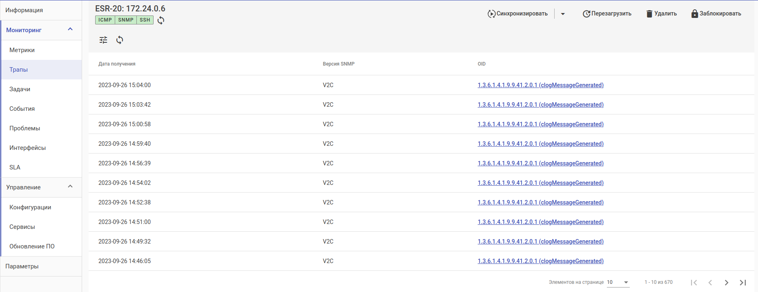Open the Интерфейсы menu item
The image size is (758, 292).
click(x=27, y=148)
